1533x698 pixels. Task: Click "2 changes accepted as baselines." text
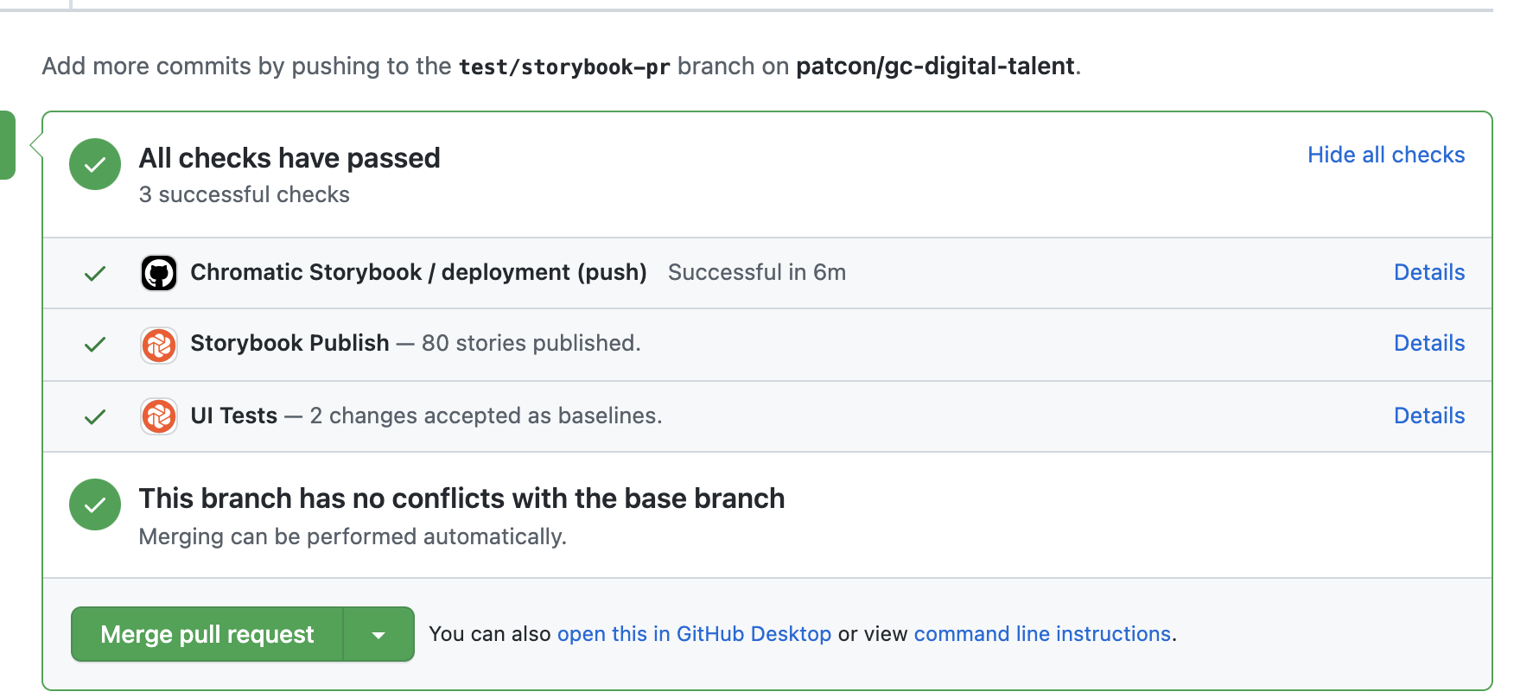point(486,416)
